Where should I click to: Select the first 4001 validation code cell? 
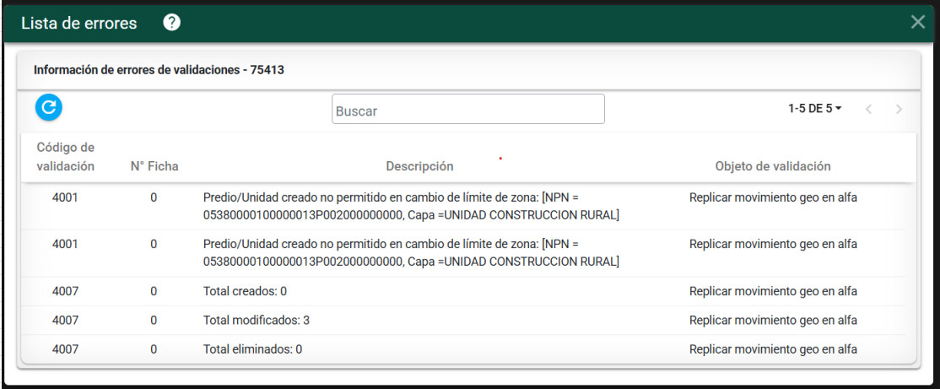pos(65,197)
